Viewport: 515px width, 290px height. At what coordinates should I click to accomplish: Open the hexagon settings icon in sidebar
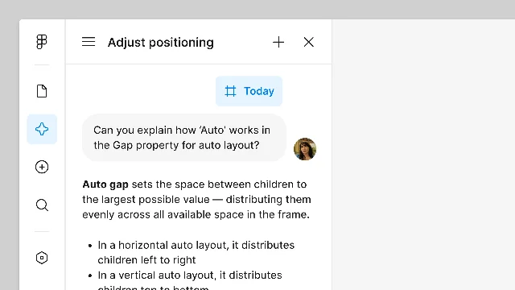coord(42,258)
